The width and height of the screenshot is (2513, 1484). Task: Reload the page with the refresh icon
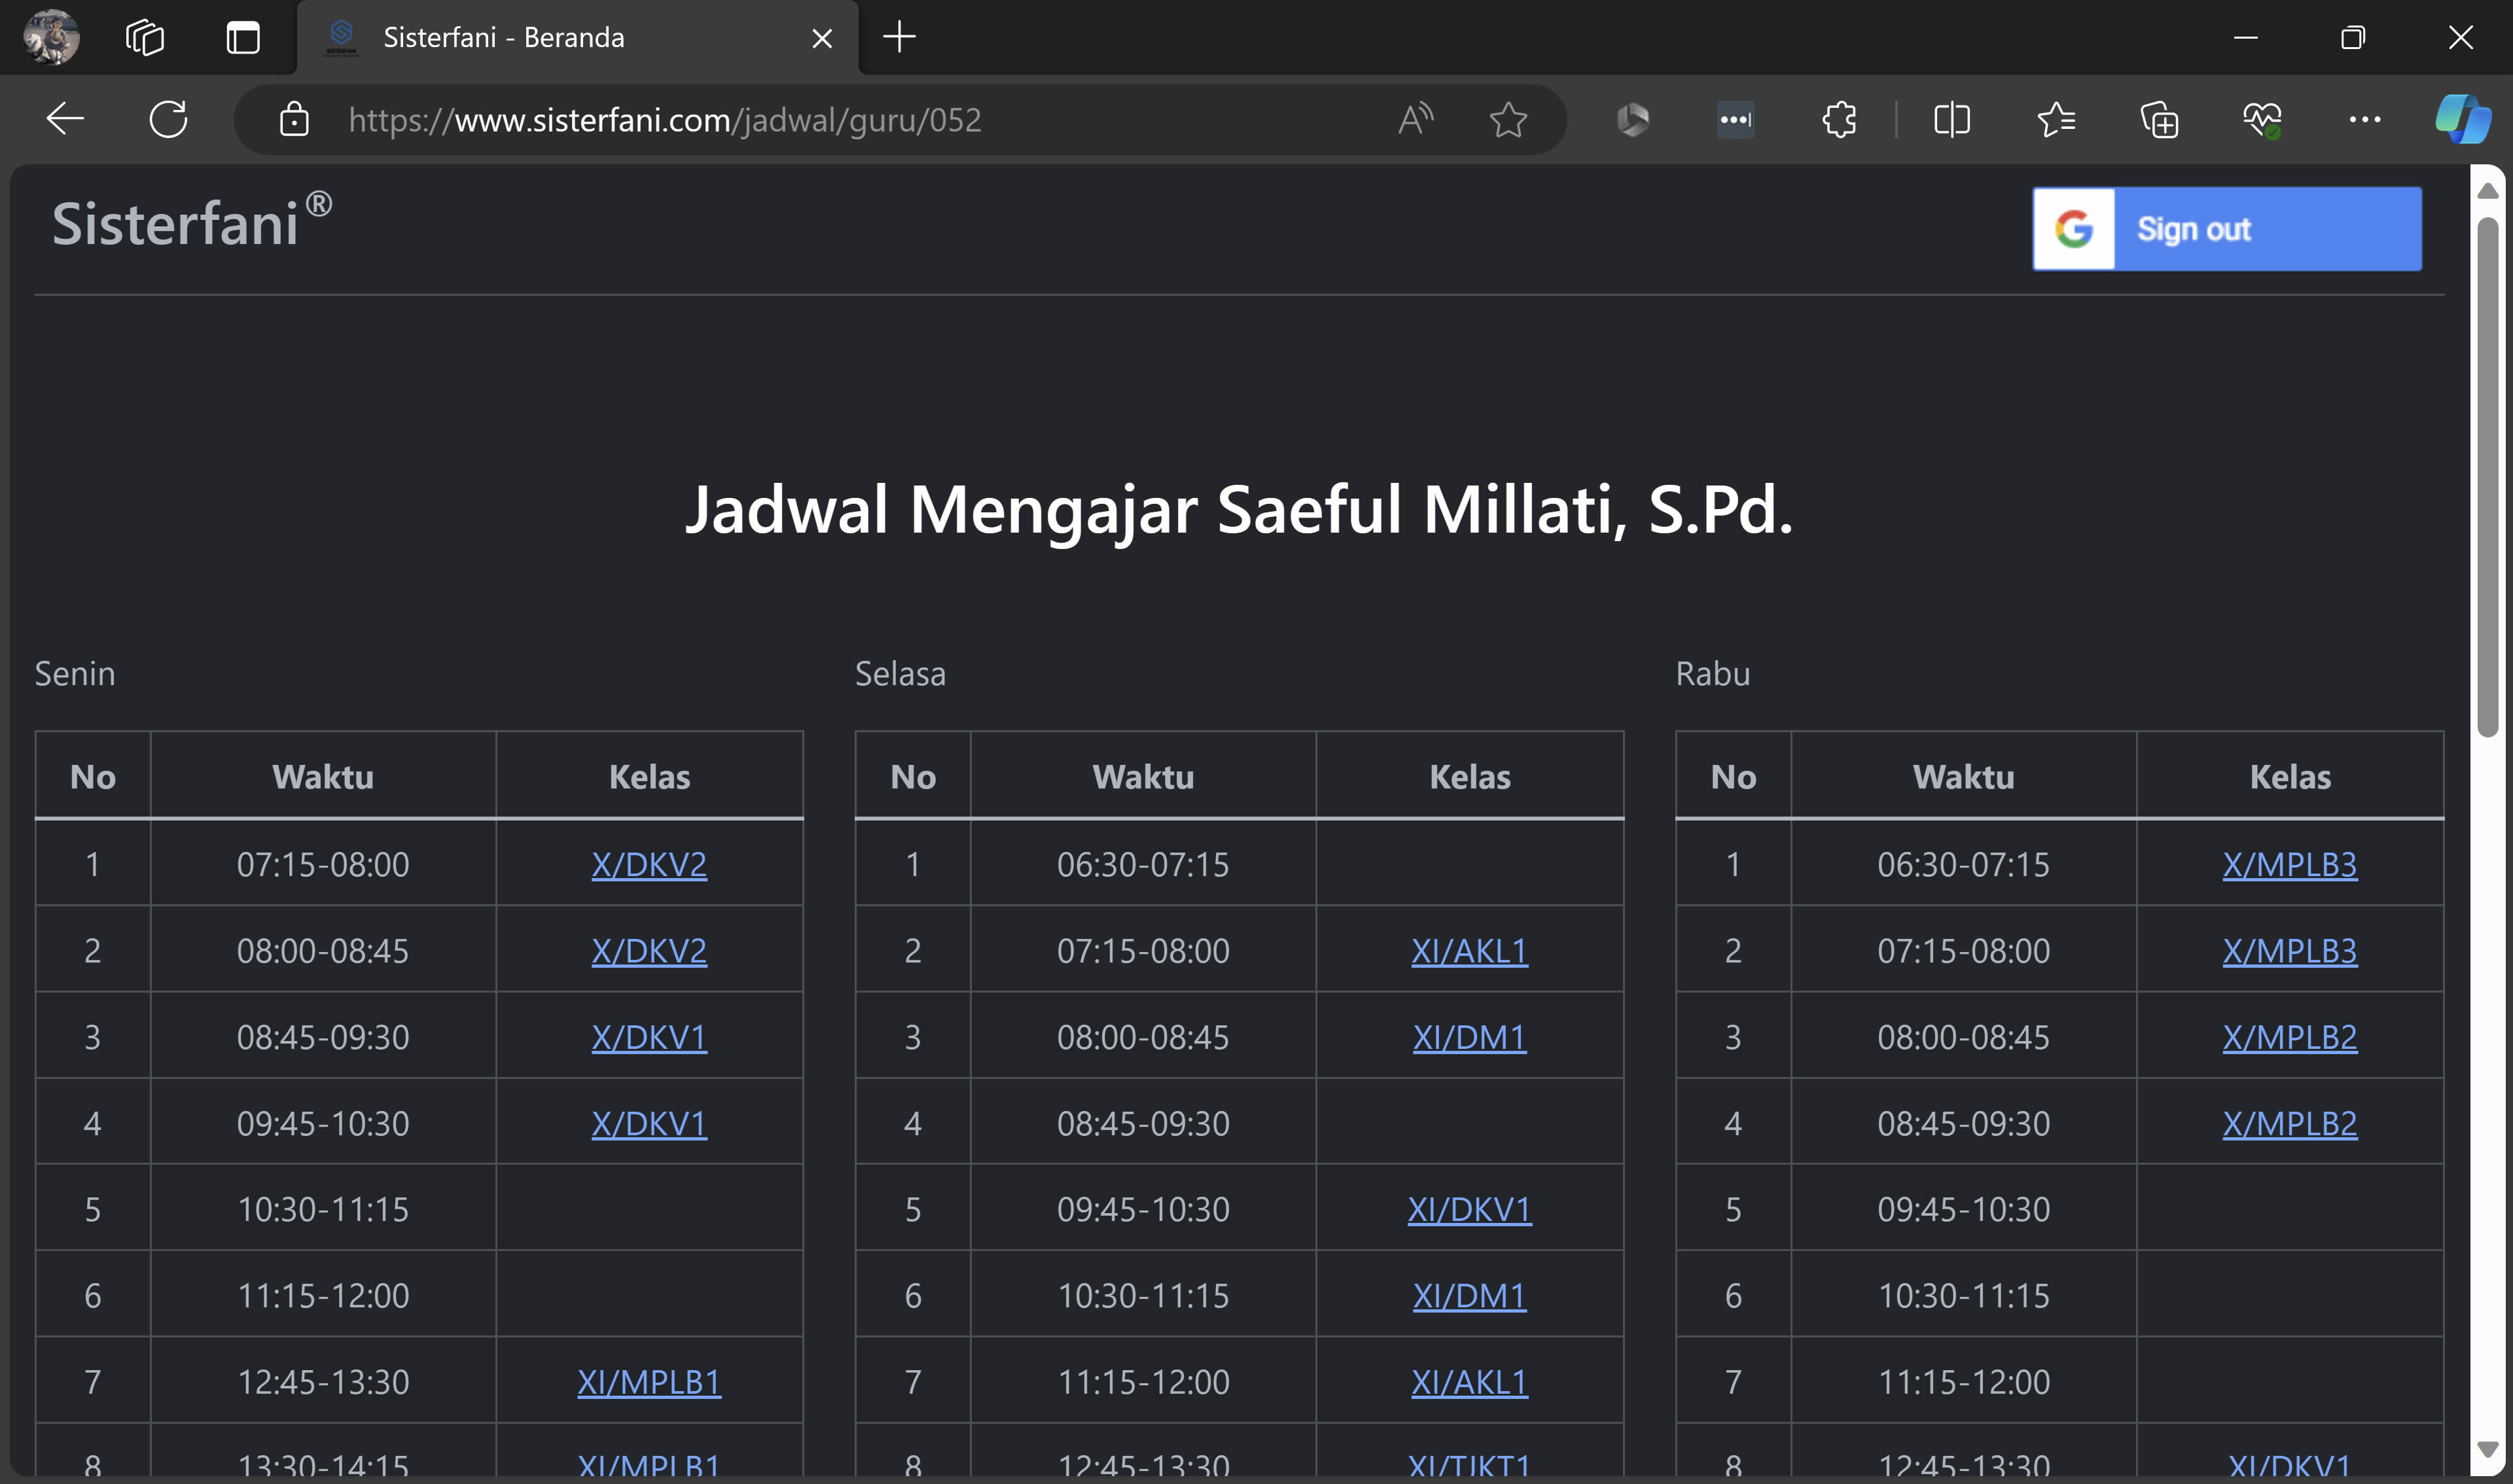pyautogui.click(x=168, y=119)
